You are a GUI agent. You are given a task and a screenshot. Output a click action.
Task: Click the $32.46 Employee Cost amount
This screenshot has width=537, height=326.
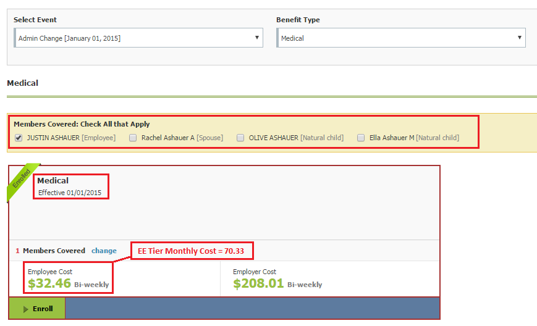49,284
